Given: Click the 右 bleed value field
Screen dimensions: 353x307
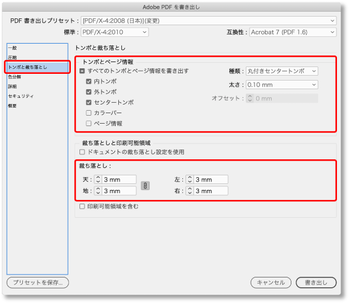Looking at the screenshot, I should pos(211,191).
